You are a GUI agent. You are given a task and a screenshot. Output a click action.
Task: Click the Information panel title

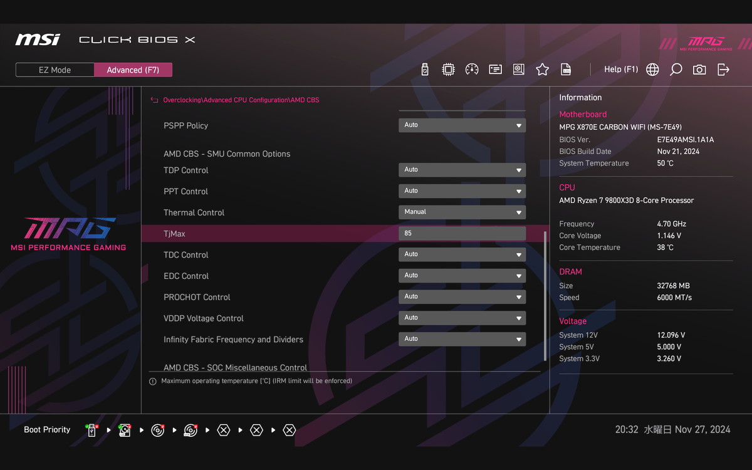[x=580, y=98]
